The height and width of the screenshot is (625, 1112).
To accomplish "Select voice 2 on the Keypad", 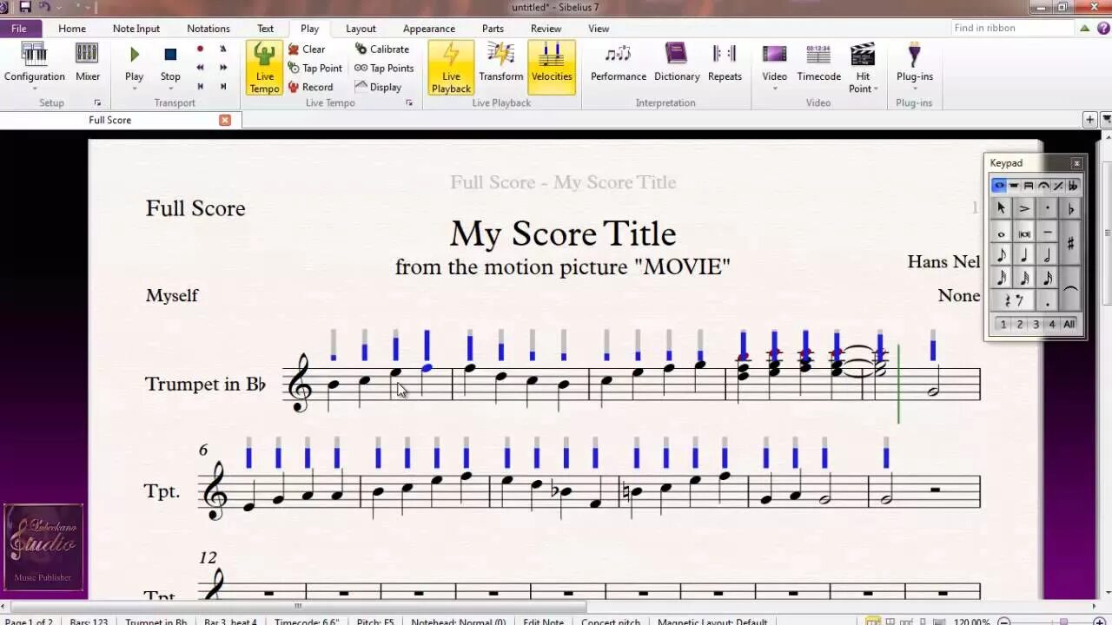I will point(1020,325).
